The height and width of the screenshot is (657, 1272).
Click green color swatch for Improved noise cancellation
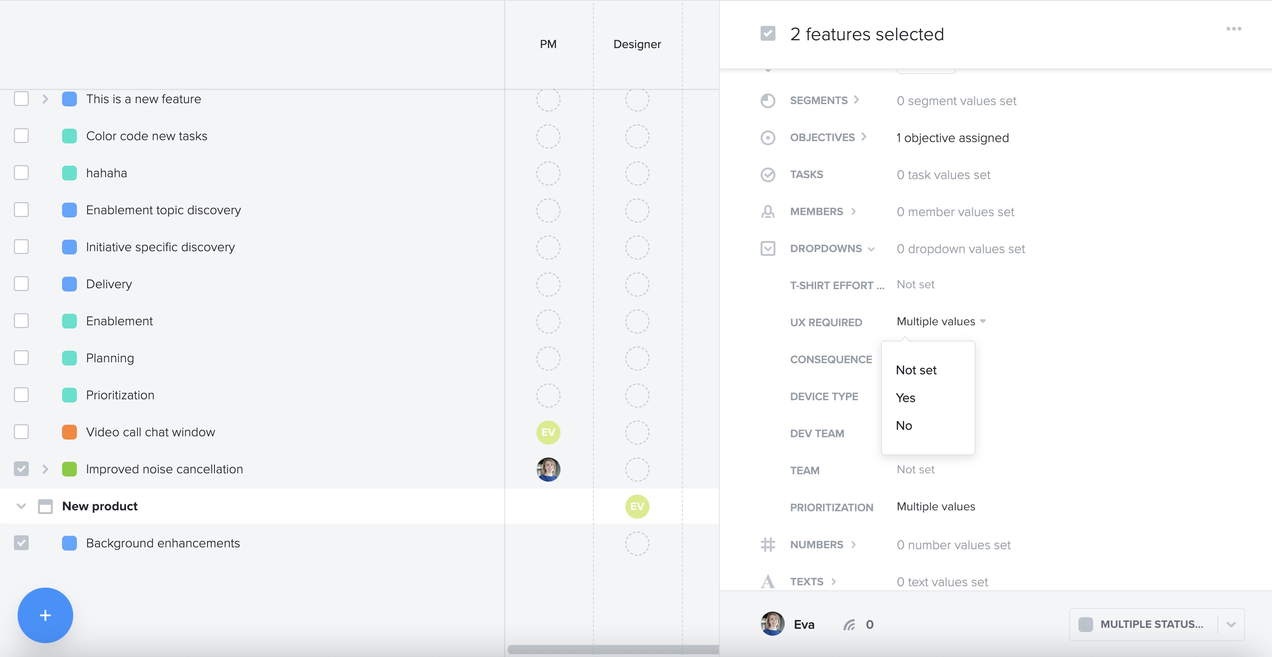[x=69, y=469]
